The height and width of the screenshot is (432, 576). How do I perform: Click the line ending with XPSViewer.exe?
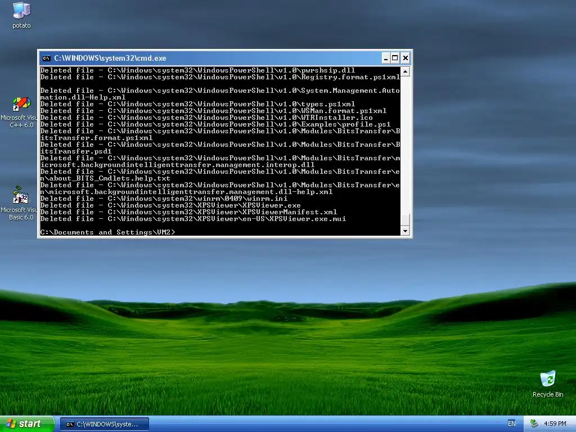pyautogui.click(x=170, y=205)
